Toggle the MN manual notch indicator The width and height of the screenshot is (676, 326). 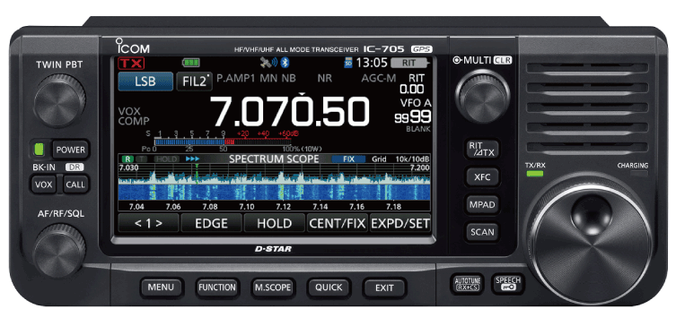click(x=268, y=78)
